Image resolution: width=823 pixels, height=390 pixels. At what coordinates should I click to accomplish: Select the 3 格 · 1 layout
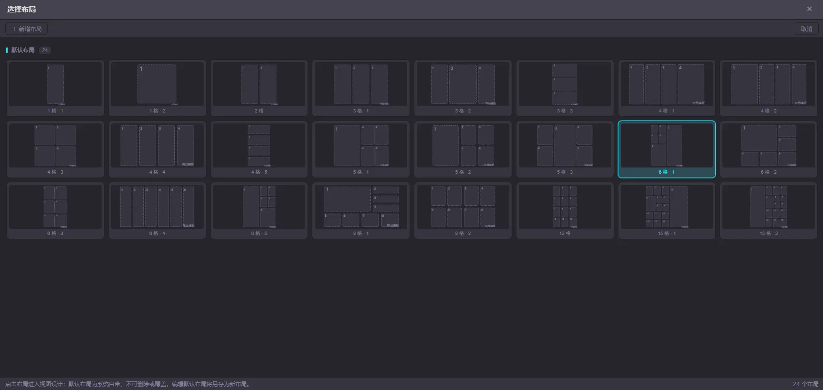coord(361,88)
